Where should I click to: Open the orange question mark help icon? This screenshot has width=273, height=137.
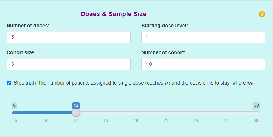click(262, 14)
